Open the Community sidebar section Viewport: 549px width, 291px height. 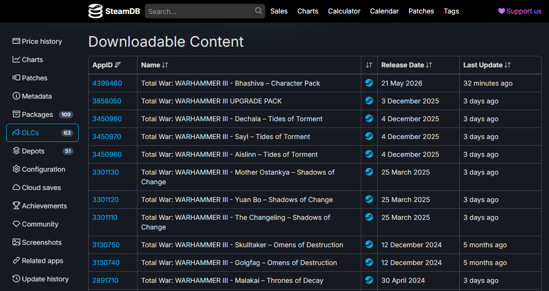42,224
